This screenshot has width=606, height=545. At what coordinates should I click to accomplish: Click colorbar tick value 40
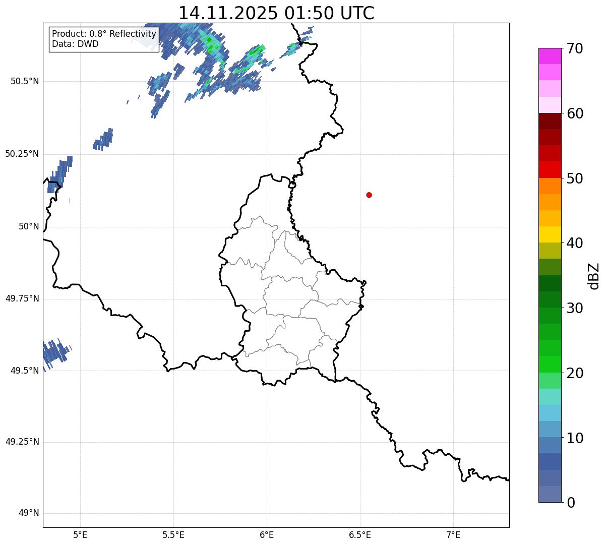(x=575, y=243)
